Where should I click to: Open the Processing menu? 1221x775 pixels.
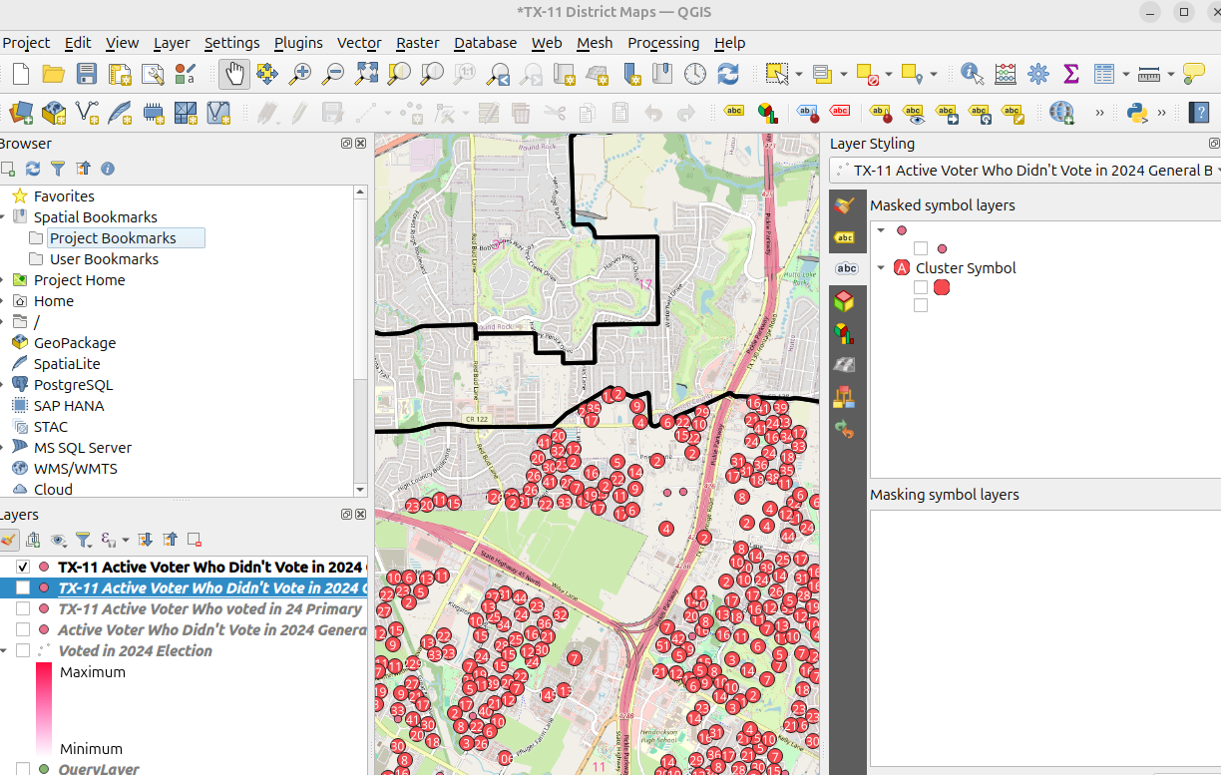663,43
